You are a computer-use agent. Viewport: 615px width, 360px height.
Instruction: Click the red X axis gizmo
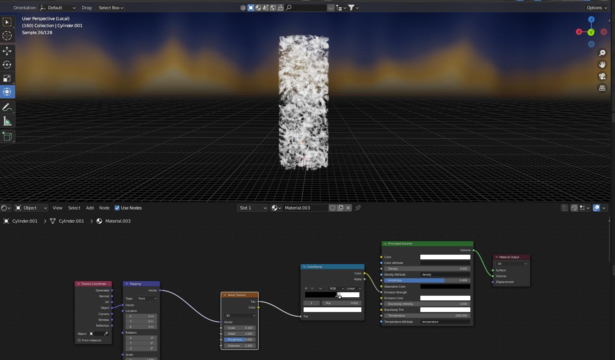[579, 32]
